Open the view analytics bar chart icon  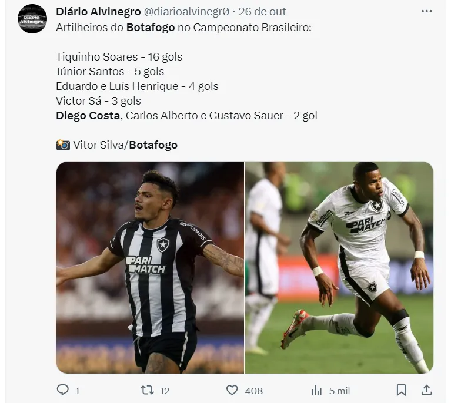[316, 390]
